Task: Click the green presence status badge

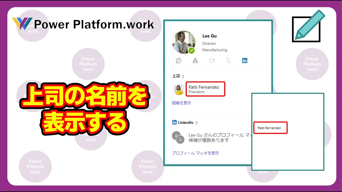Action: [x=191, y=50]
